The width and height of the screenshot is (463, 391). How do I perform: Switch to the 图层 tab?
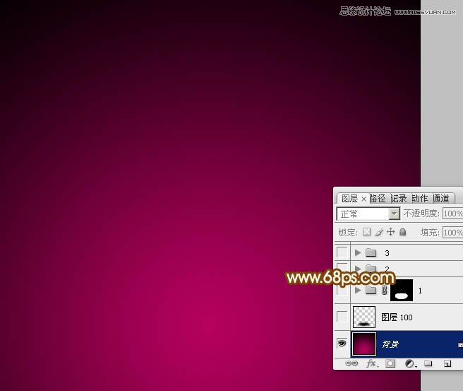pos(349,199)
